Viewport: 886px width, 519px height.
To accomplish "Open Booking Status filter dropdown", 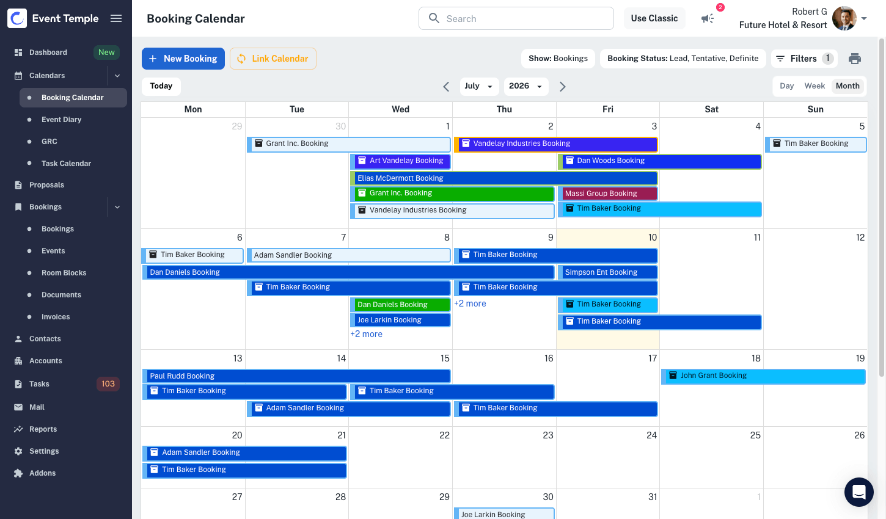I will (683, 59).
